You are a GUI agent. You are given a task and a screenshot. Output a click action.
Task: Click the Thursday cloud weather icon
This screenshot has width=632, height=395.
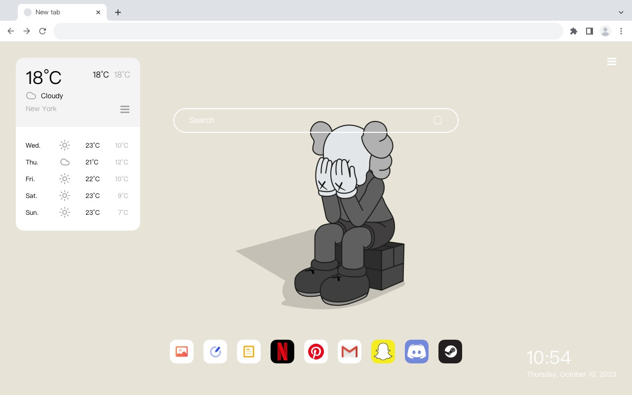point(65,162)
